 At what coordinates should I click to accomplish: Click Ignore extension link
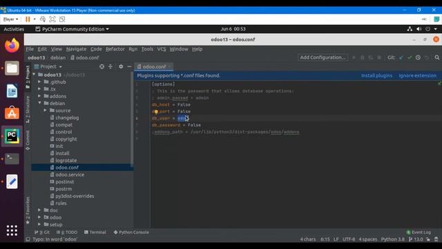[x=417, y=75]
